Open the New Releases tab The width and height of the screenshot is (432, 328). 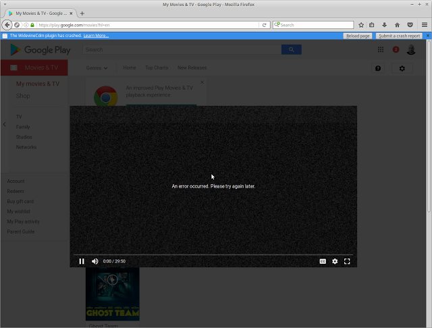click(192, 68)
